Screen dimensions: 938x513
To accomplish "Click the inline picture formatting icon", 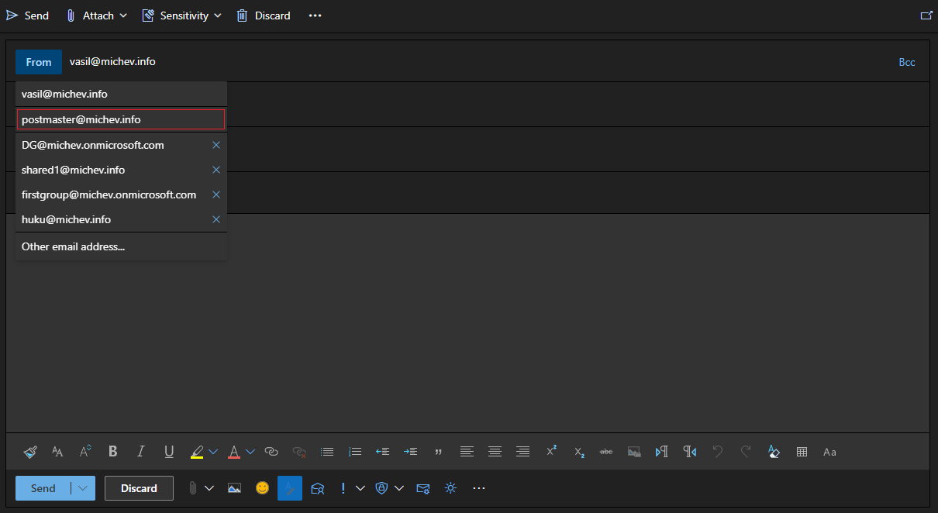I will pos(634,451).
